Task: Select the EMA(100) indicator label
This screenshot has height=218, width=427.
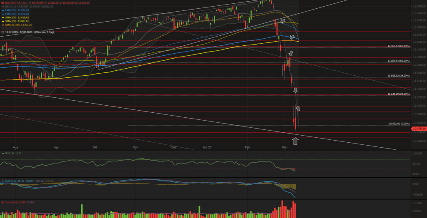Action: (11, 14)
